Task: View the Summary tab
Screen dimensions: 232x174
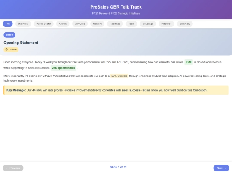Action: pos(185,24)
